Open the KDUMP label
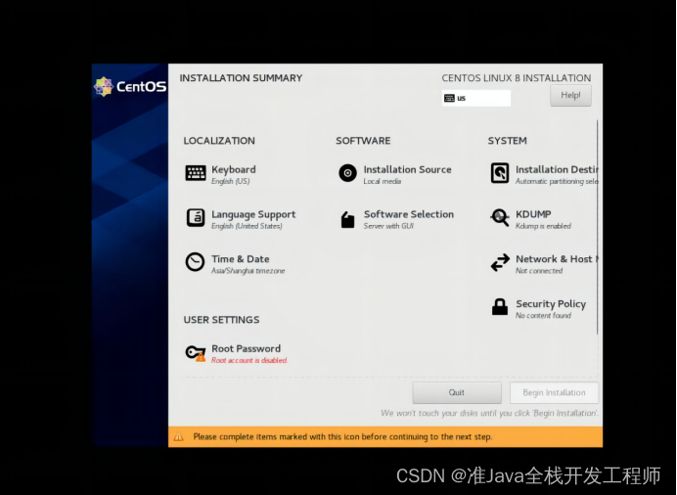This screenshot has width=677, height=495. (533, 214)
